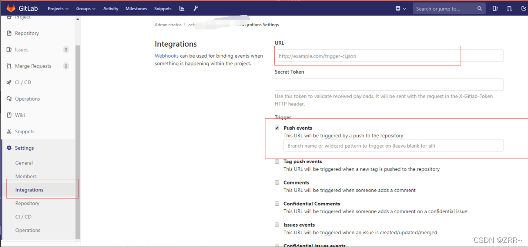Click the Repository sidebar icon
This screenshot has height=247, width=528.
coord(9,33)
